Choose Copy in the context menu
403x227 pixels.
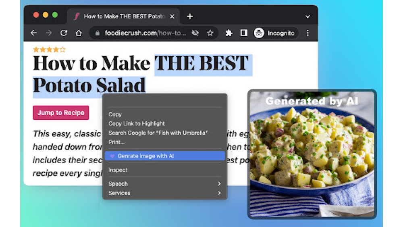coord(165,115)
